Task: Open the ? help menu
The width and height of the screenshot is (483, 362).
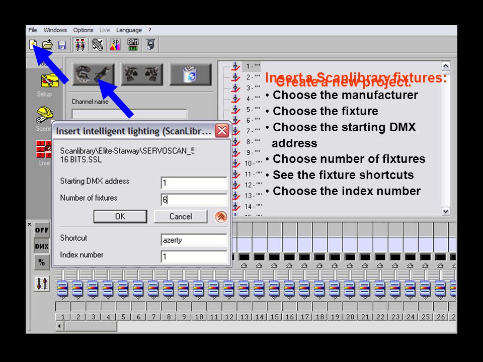Action: pyautogui.click(x=150, y=30)
